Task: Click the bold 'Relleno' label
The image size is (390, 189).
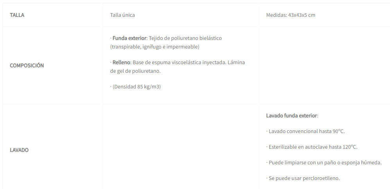Action: pyautogui.click(x=121, y=63)
